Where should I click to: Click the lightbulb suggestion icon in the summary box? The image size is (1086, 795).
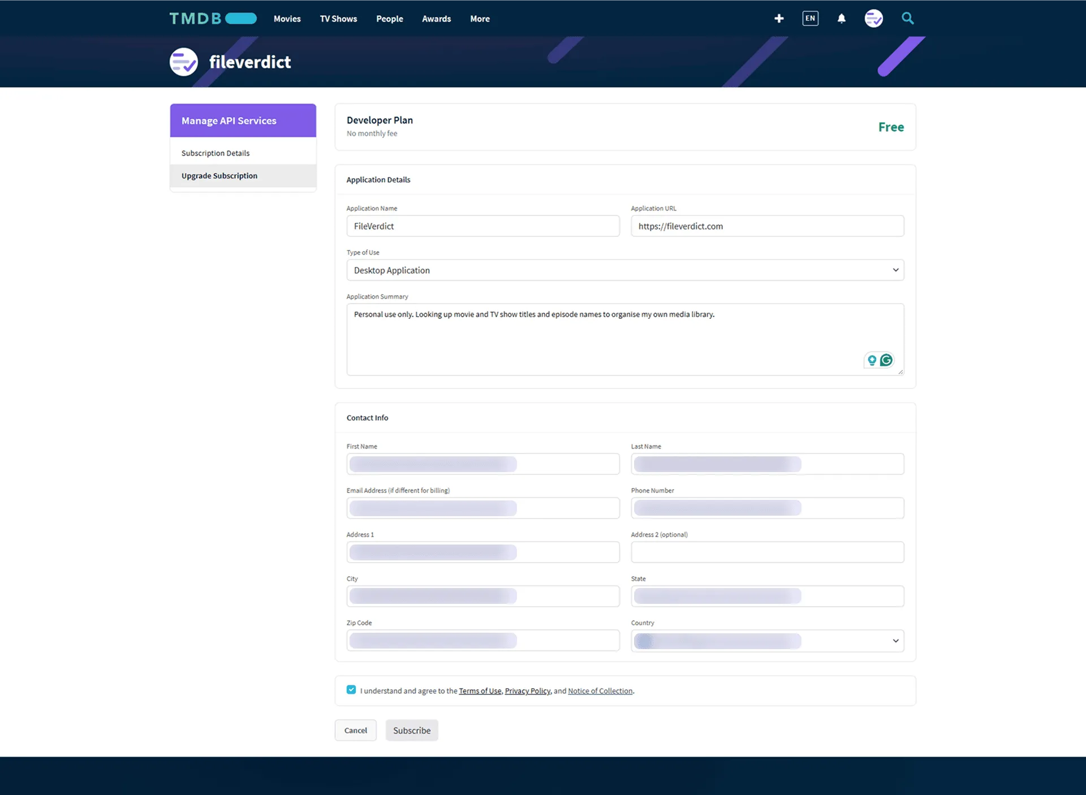click(x=872, y=360)
